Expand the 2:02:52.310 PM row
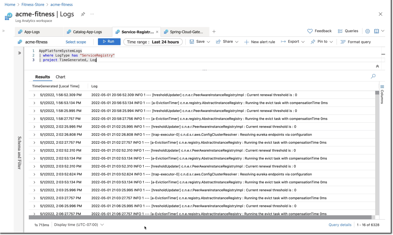 tap(34, 151)
